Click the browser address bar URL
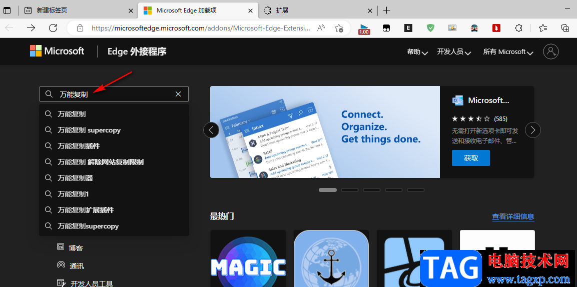This screenshot has height=287, width=577. click(x=201, y=28)
